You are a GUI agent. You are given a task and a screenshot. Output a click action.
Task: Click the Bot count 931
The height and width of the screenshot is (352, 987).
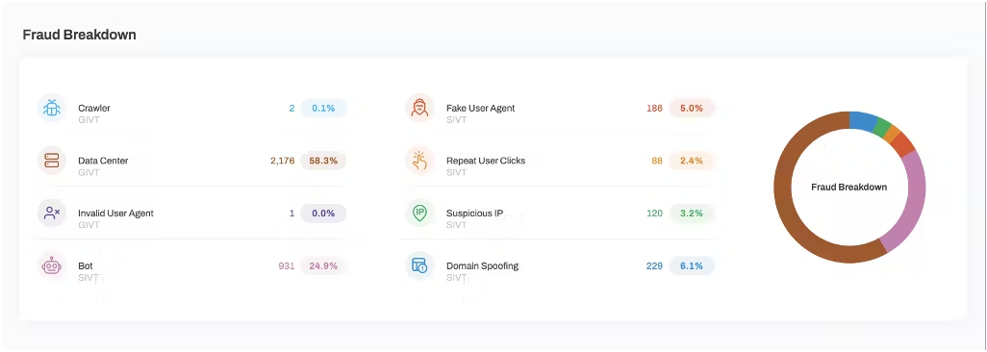(x=287, y=265)
